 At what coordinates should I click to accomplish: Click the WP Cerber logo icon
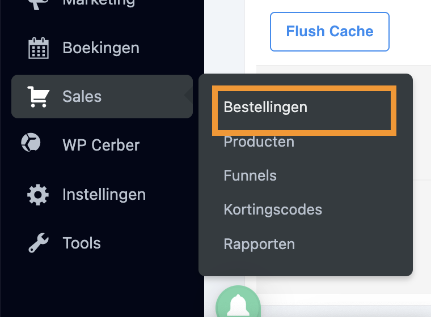(x=31, y=143)
